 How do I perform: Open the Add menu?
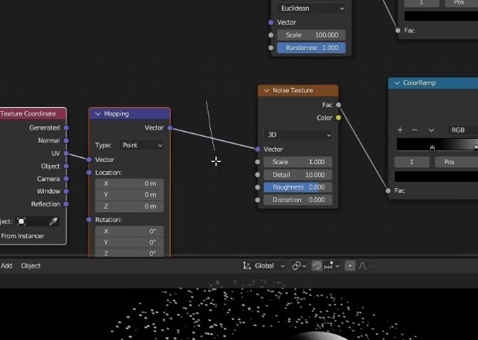pyautogui.click(x=7, y=266)
